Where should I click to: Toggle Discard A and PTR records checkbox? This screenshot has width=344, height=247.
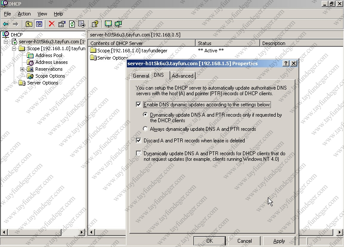(x=138, y=140)
